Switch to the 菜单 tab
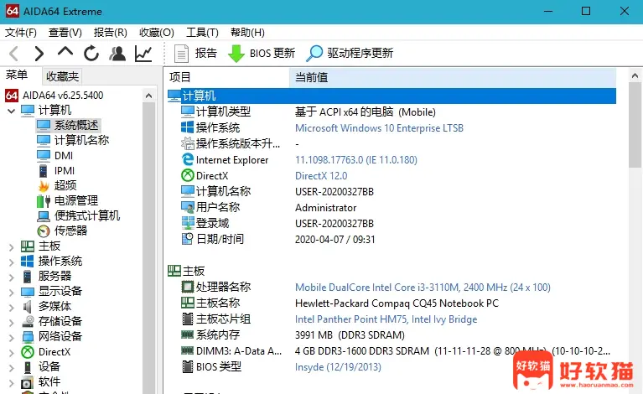The height and width of the screenshot is (394, 643). pyautogui.click(x=18, y=75)
